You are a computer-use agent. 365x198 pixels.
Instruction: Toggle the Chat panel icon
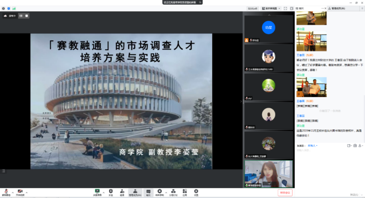point(148,192)
